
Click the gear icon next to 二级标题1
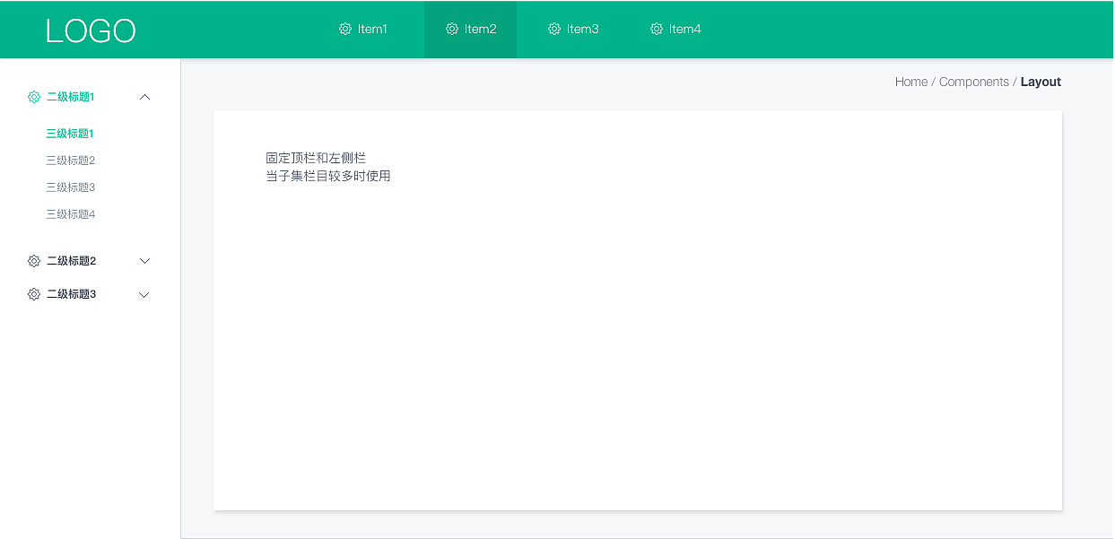click(x=34, y=97)
